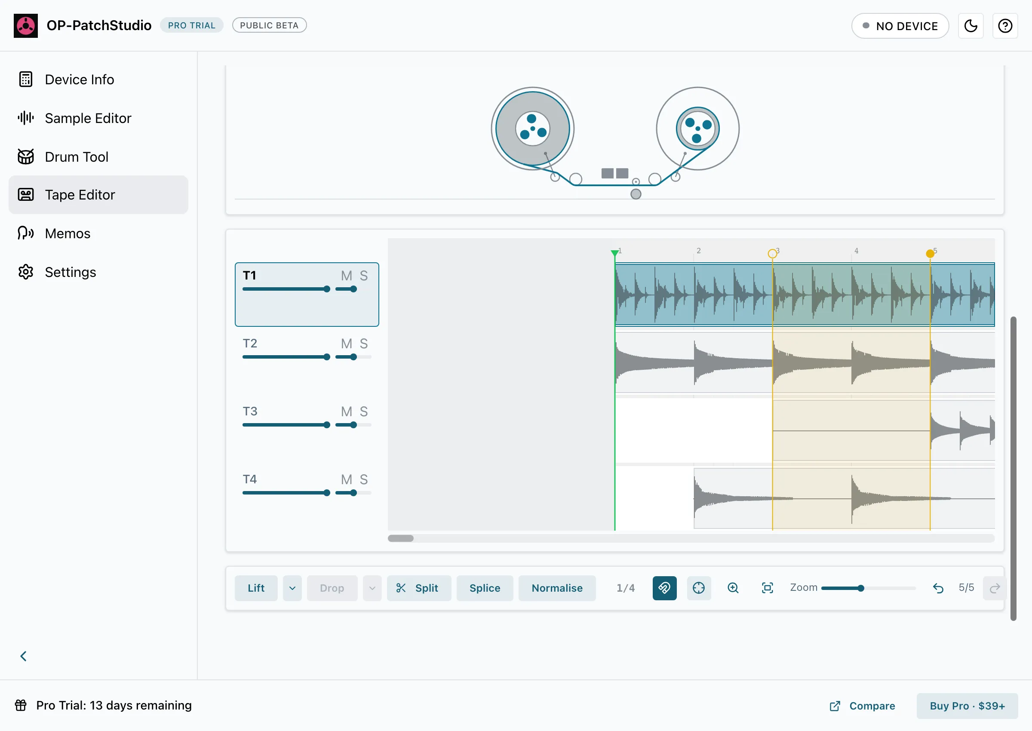
Task: Click the T4 waveform clip
Action: coord(845,499)
